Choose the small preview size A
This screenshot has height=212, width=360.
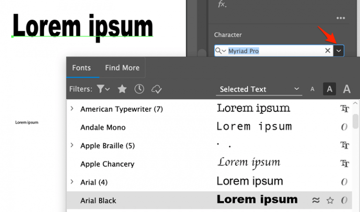point(312,89)
